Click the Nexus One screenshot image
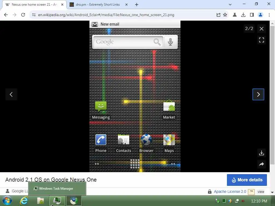The height and width of the screenshot is (206, 275). point(135,96)
